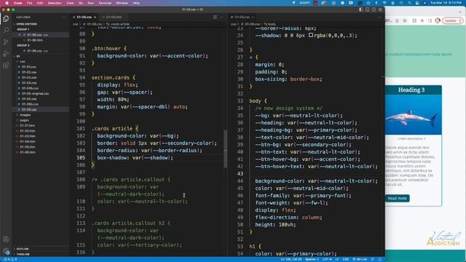Screen dimensions: 466x262
Task: Click the Customize Layout icon in the title bar
Action: coord(380,9)
